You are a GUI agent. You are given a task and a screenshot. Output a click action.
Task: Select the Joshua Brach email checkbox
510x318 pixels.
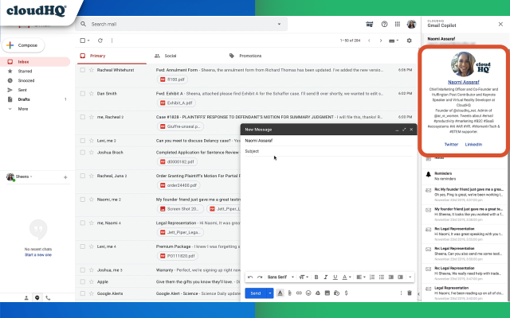click(x=83, y=152)
